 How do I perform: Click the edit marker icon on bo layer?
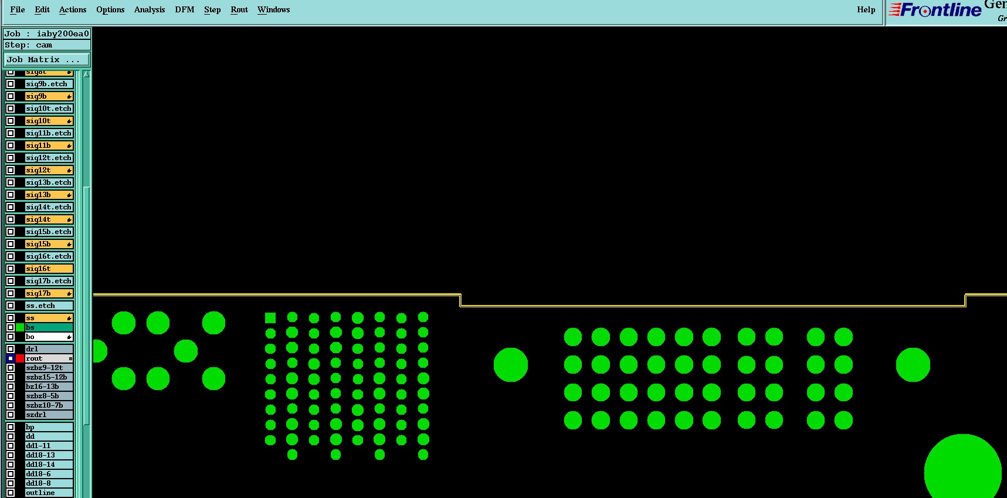pos(69,337)
